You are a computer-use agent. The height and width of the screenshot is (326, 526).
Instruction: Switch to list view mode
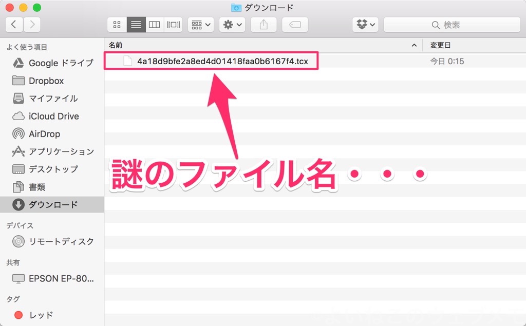click(x=136, y=24)
